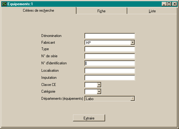
Task: Select the Critères de recherche tab
Action: 39,10
